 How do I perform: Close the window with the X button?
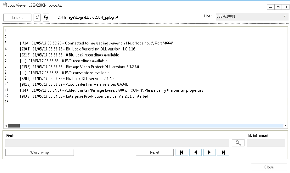[x=285, y=7]
